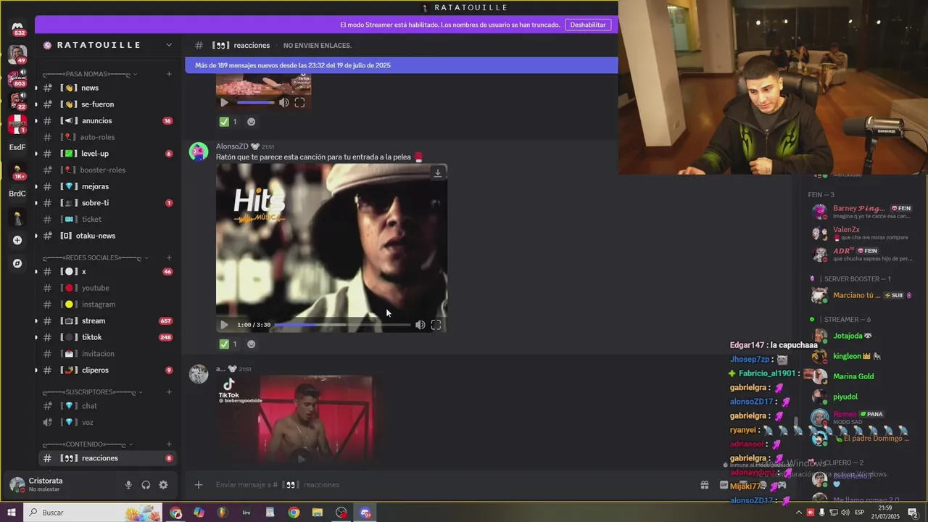Open File Explorer from taskbar
Image resolution: width=928 pixels, height=522 pixels.
point(318,513)
